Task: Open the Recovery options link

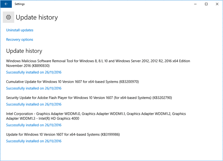Action: (20, 40)
